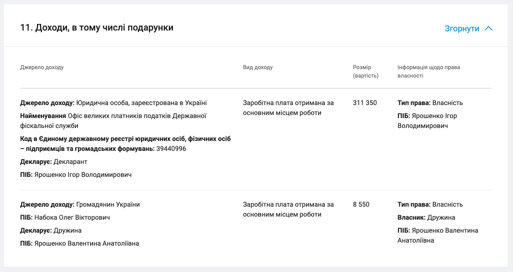Click the Власник: Дружина text

pyautogui.click(x=426, y=217)
